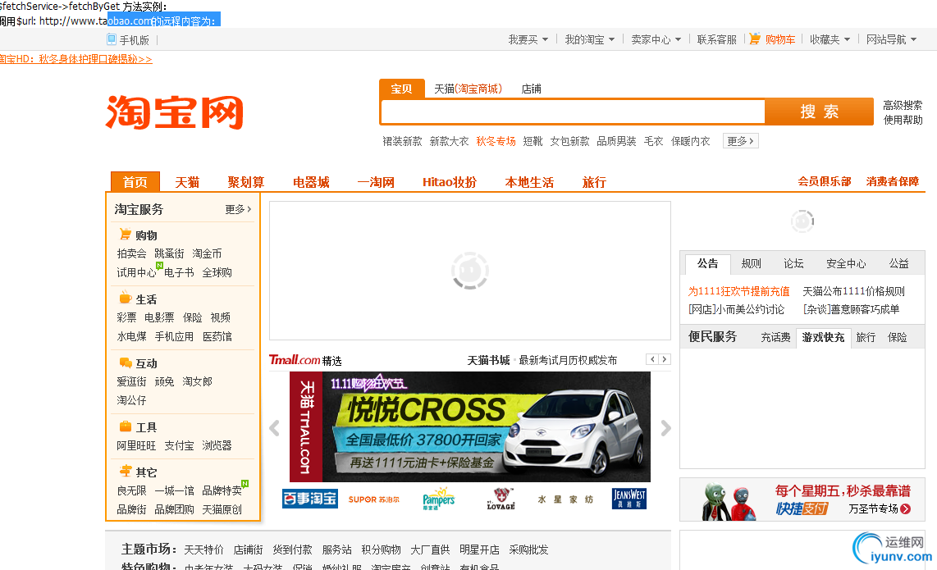Expand the 我要买 dropdown
This screenshot has width=937, height=570.
point(528,39)
